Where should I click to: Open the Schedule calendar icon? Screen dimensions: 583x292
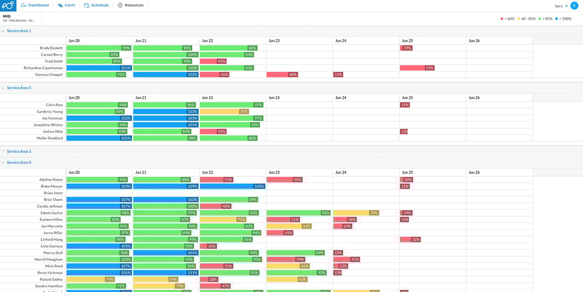click(85, 5)
